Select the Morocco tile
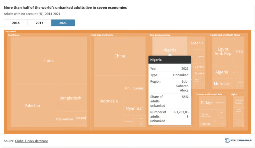This screenshot has width=255, height=148. click(x=222, y=84)
